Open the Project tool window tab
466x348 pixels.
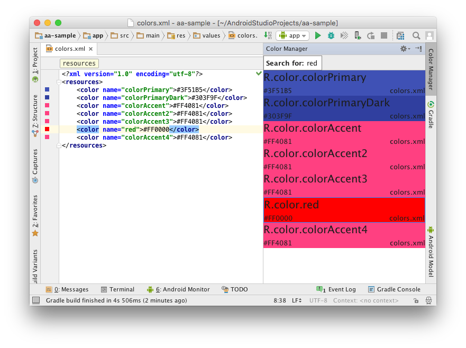coord(35,65)
